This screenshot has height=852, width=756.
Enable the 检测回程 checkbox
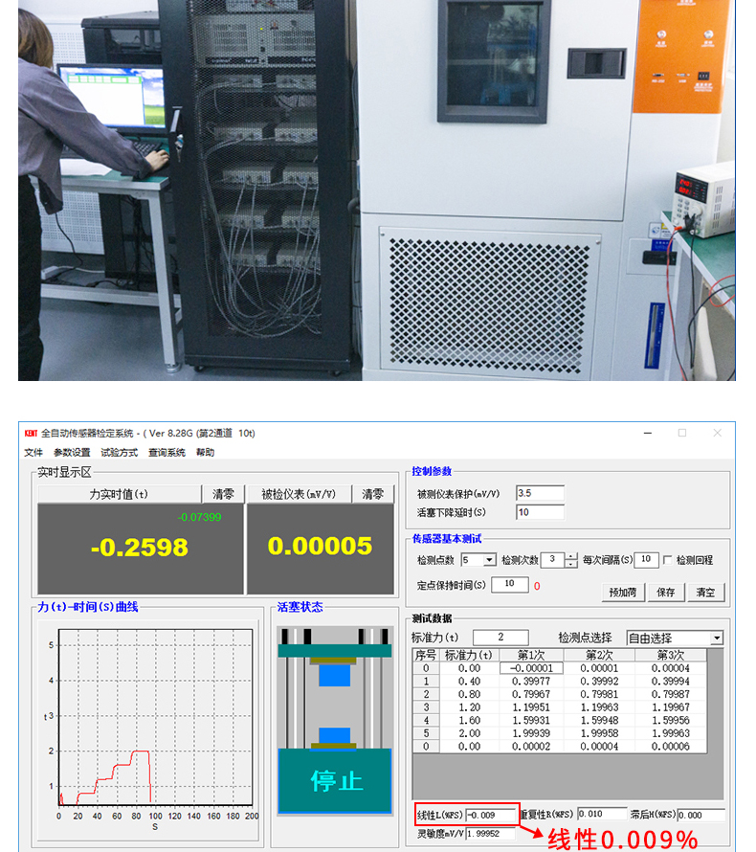pos(668,560)
